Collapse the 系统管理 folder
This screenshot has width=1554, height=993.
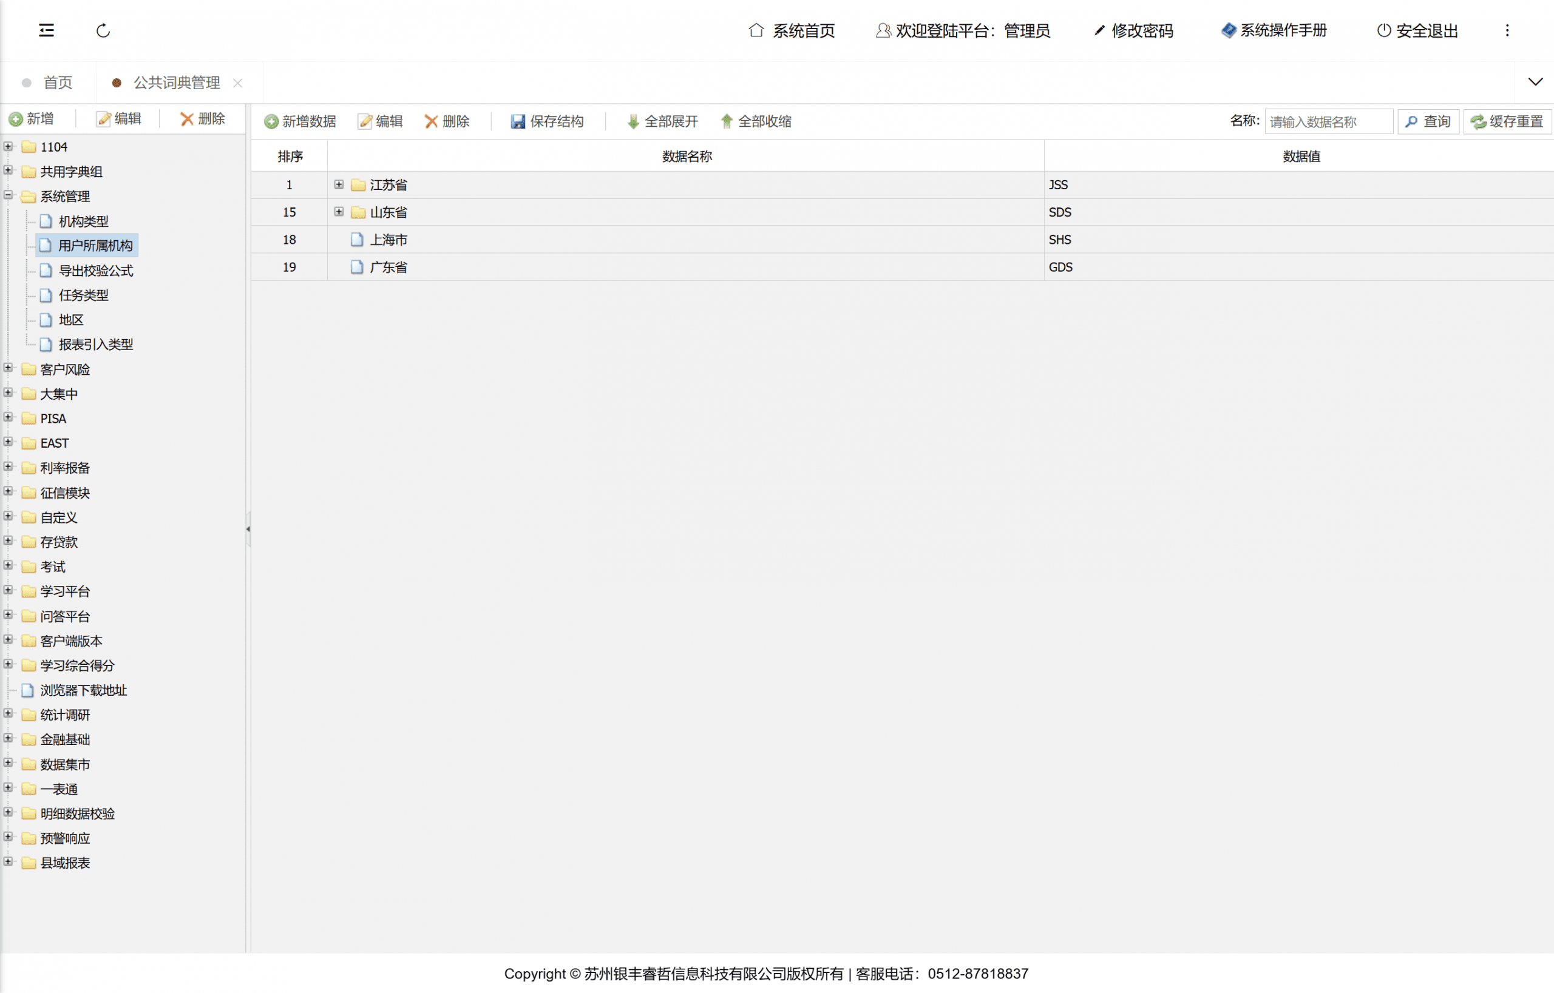[x=8, y=195]
